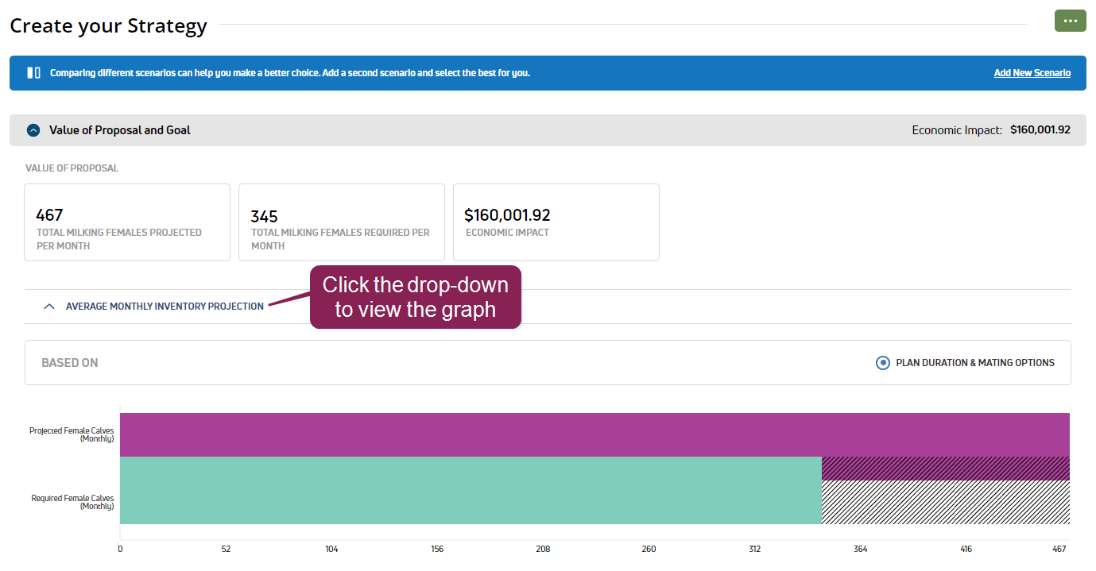Screen dimensions: 1096x571
Task: Click the Add New Scenario link
Action: (x=1032, y=73)
